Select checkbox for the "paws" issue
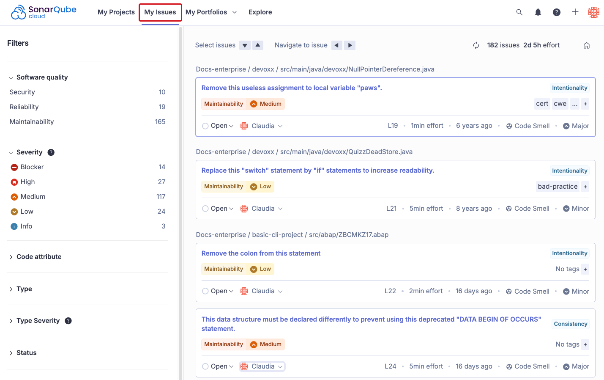Image resolution: width=604 pixels, height=380 pixels. [205, 126]
